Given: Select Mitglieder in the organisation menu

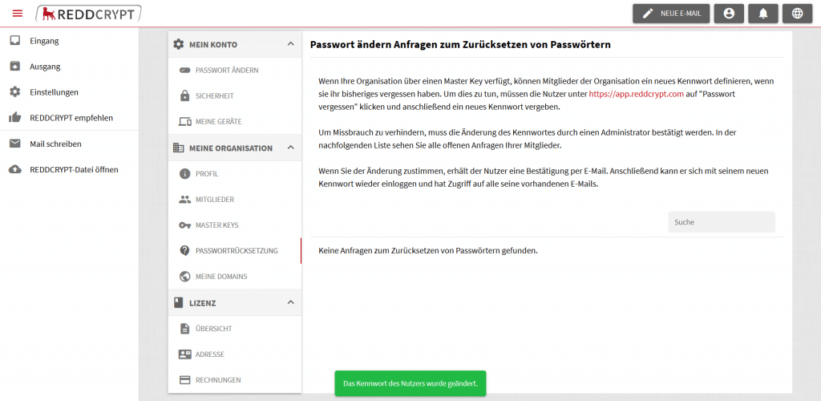Looking at the screenshot, I should coord(214,200).
